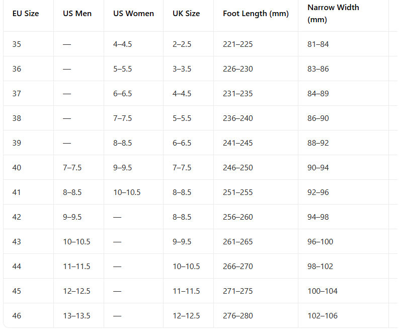The image size is (399, 329).
Task: Select foot length 246–250 cell
Action: tap(238, 168)
